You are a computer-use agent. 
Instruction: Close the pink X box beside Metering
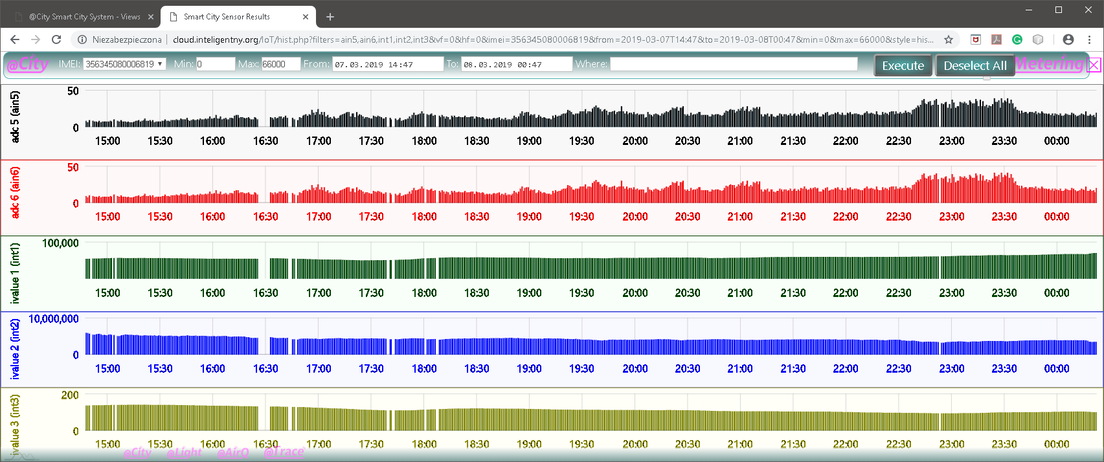(1094, 65)
